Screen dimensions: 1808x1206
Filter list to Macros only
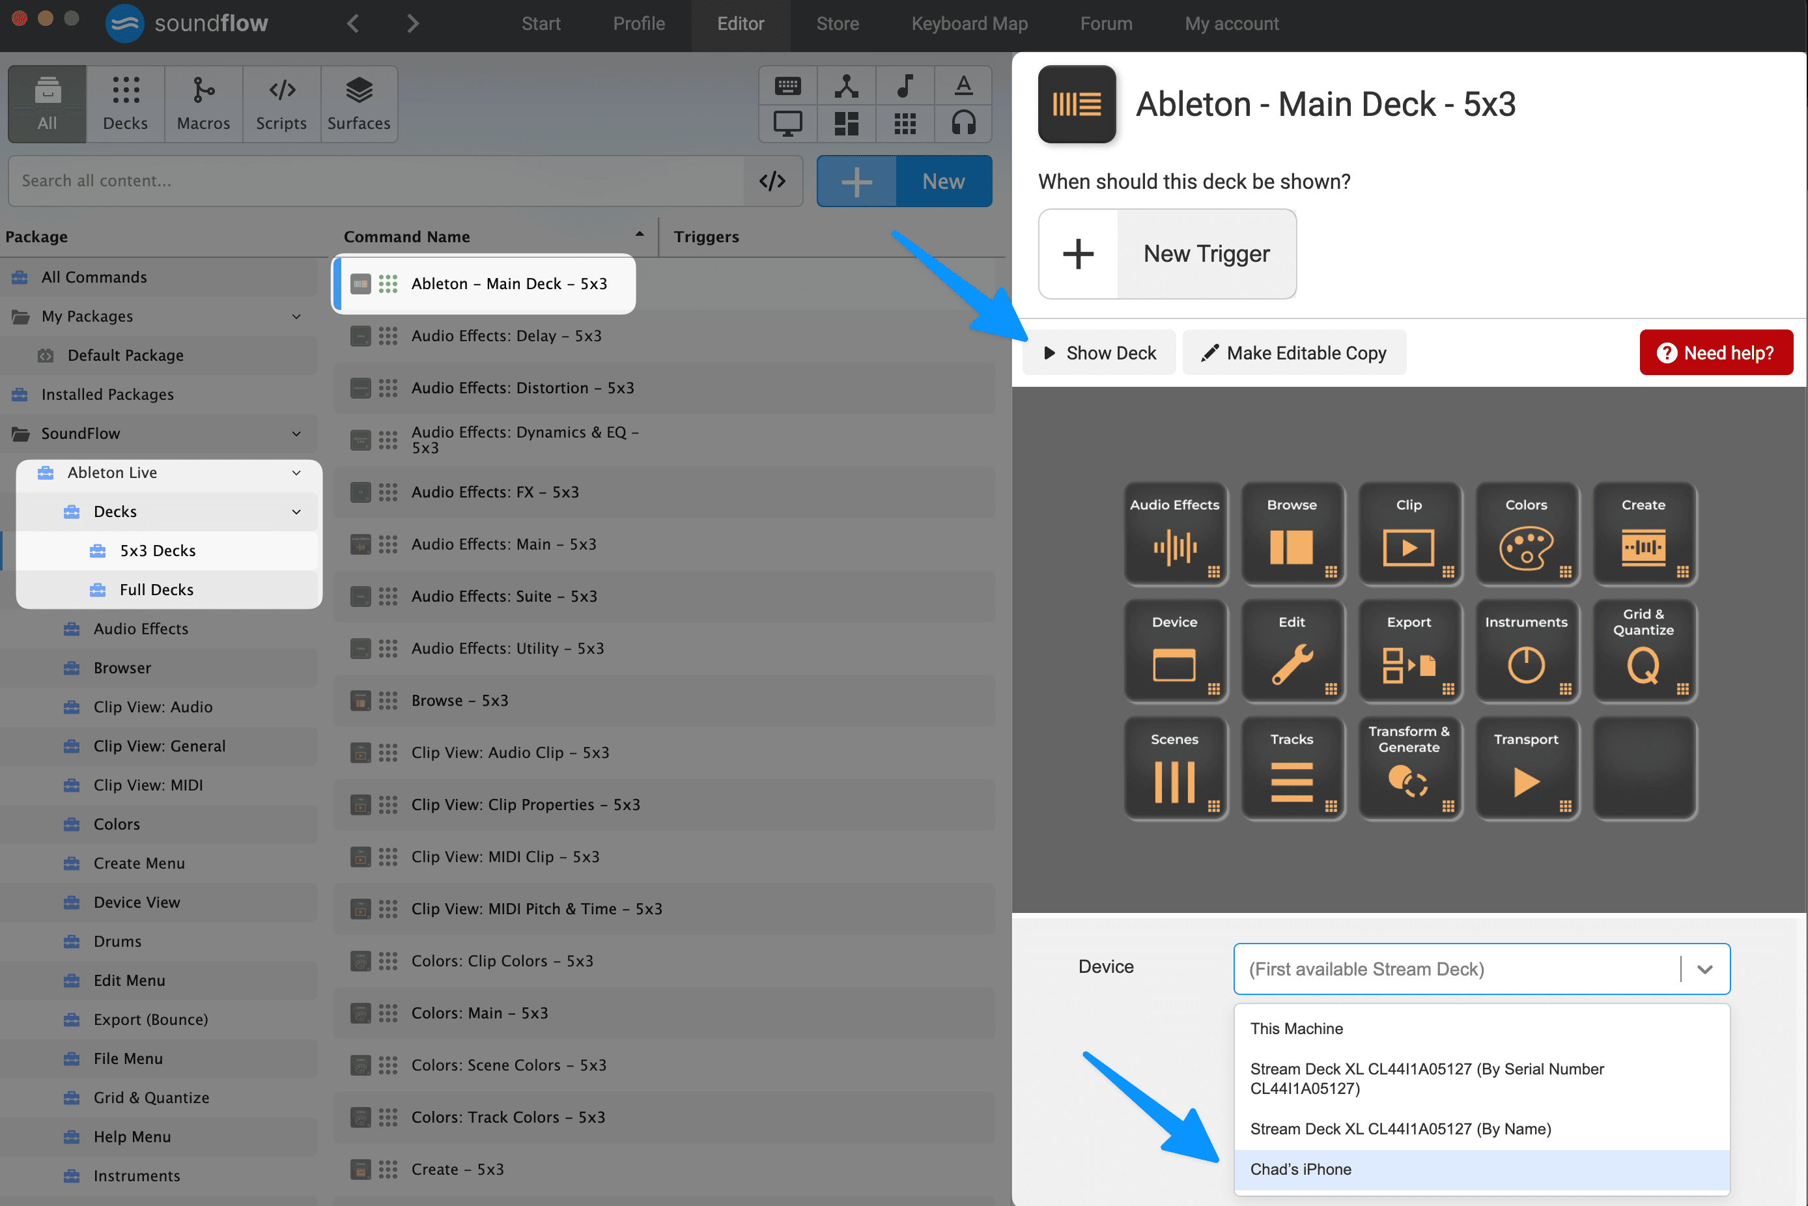204,104
